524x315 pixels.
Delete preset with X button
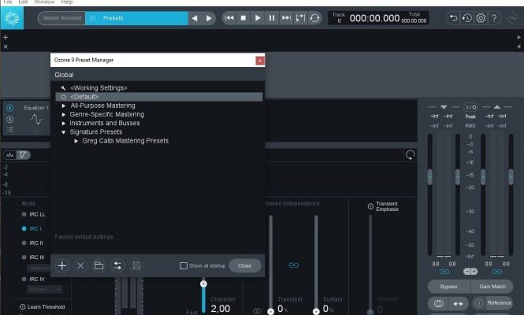(80, 266)
